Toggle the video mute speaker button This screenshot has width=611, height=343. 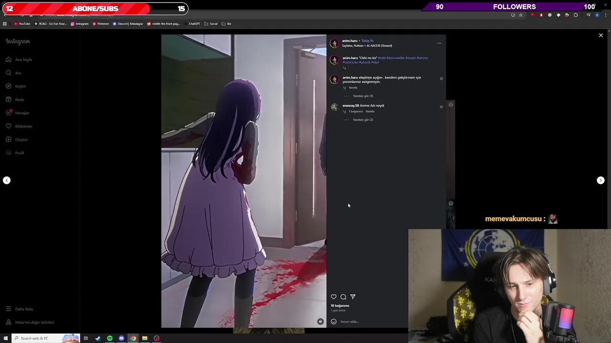320,322
